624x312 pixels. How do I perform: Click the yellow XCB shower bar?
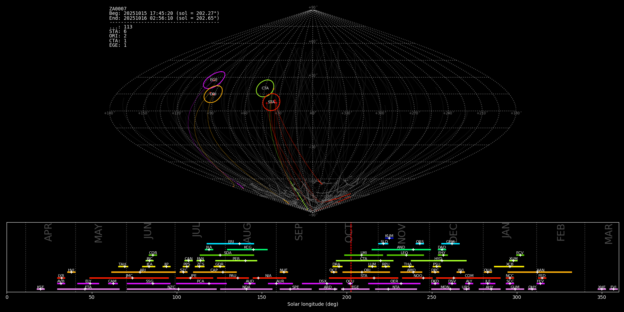pos(509,267)
